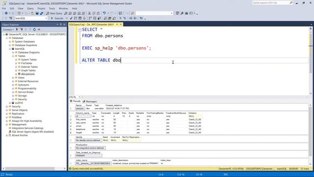The width and height of the screenshot is (314, 177).
Task: Click the Increase Indent icon
Action: [x=135, y=18]
